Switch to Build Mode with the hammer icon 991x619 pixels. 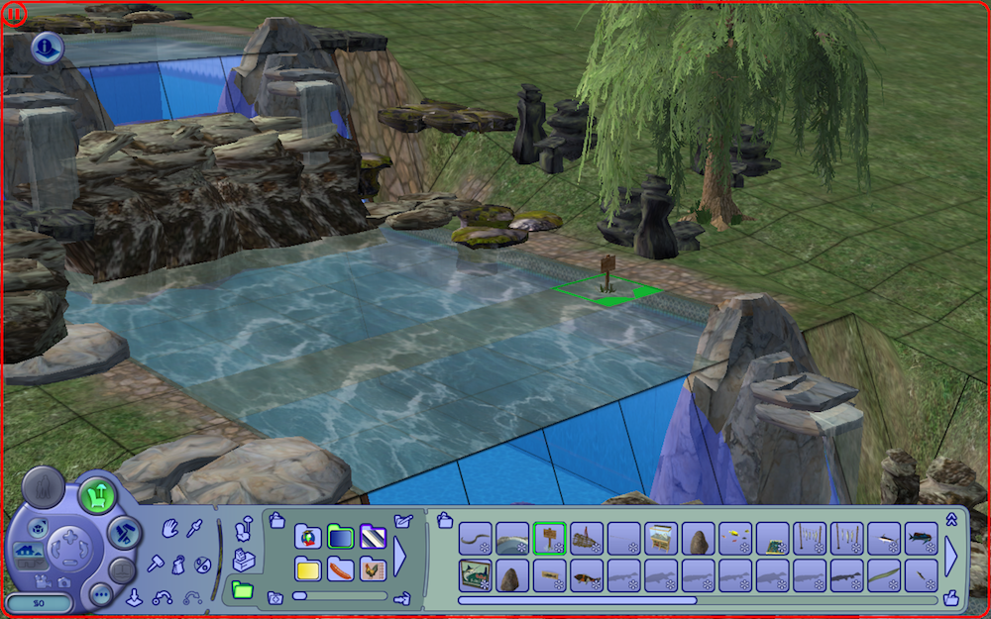pyautogui.click(x=121, y=532)
